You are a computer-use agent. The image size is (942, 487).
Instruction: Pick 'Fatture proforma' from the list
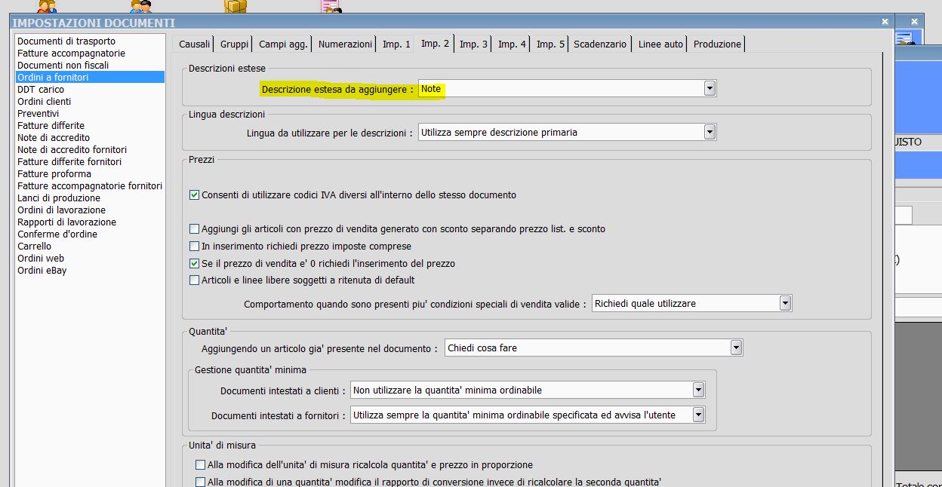point(90,174)
